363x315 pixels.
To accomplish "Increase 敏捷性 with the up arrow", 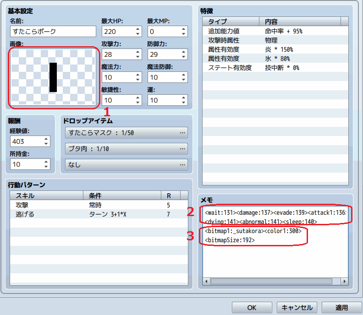I will pos(138,98).
